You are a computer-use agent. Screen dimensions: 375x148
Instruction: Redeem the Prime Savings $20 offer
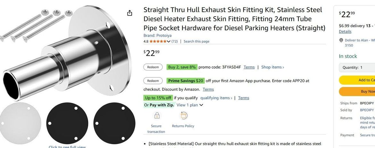pyautogui.click(x=153, y=81)
